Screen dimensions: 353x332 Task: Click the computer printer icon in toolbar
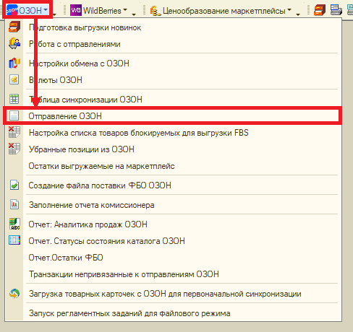coord(336,10)
